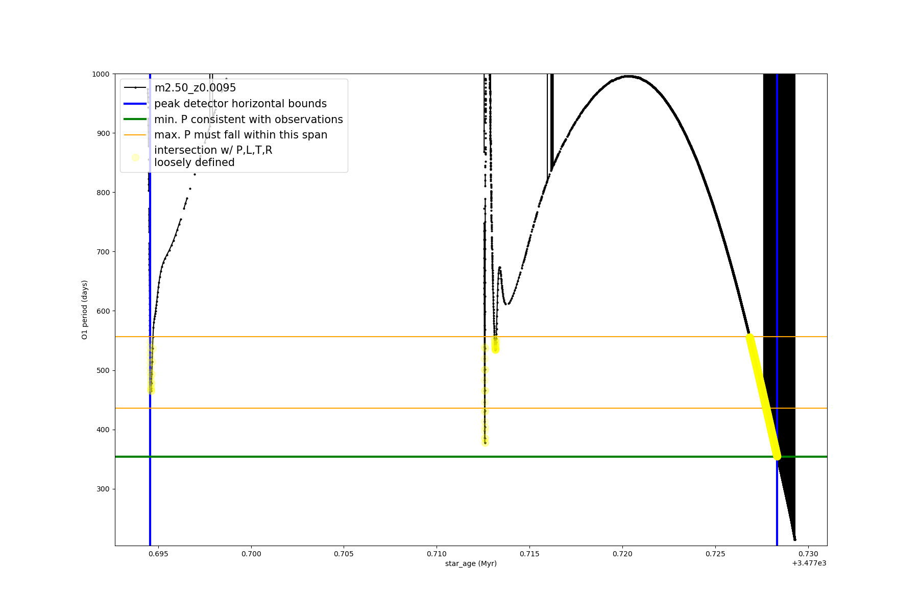Click the 300 y-axis tick label
Image resolution: width=919 pixels, height=613 pixels.
103,489
